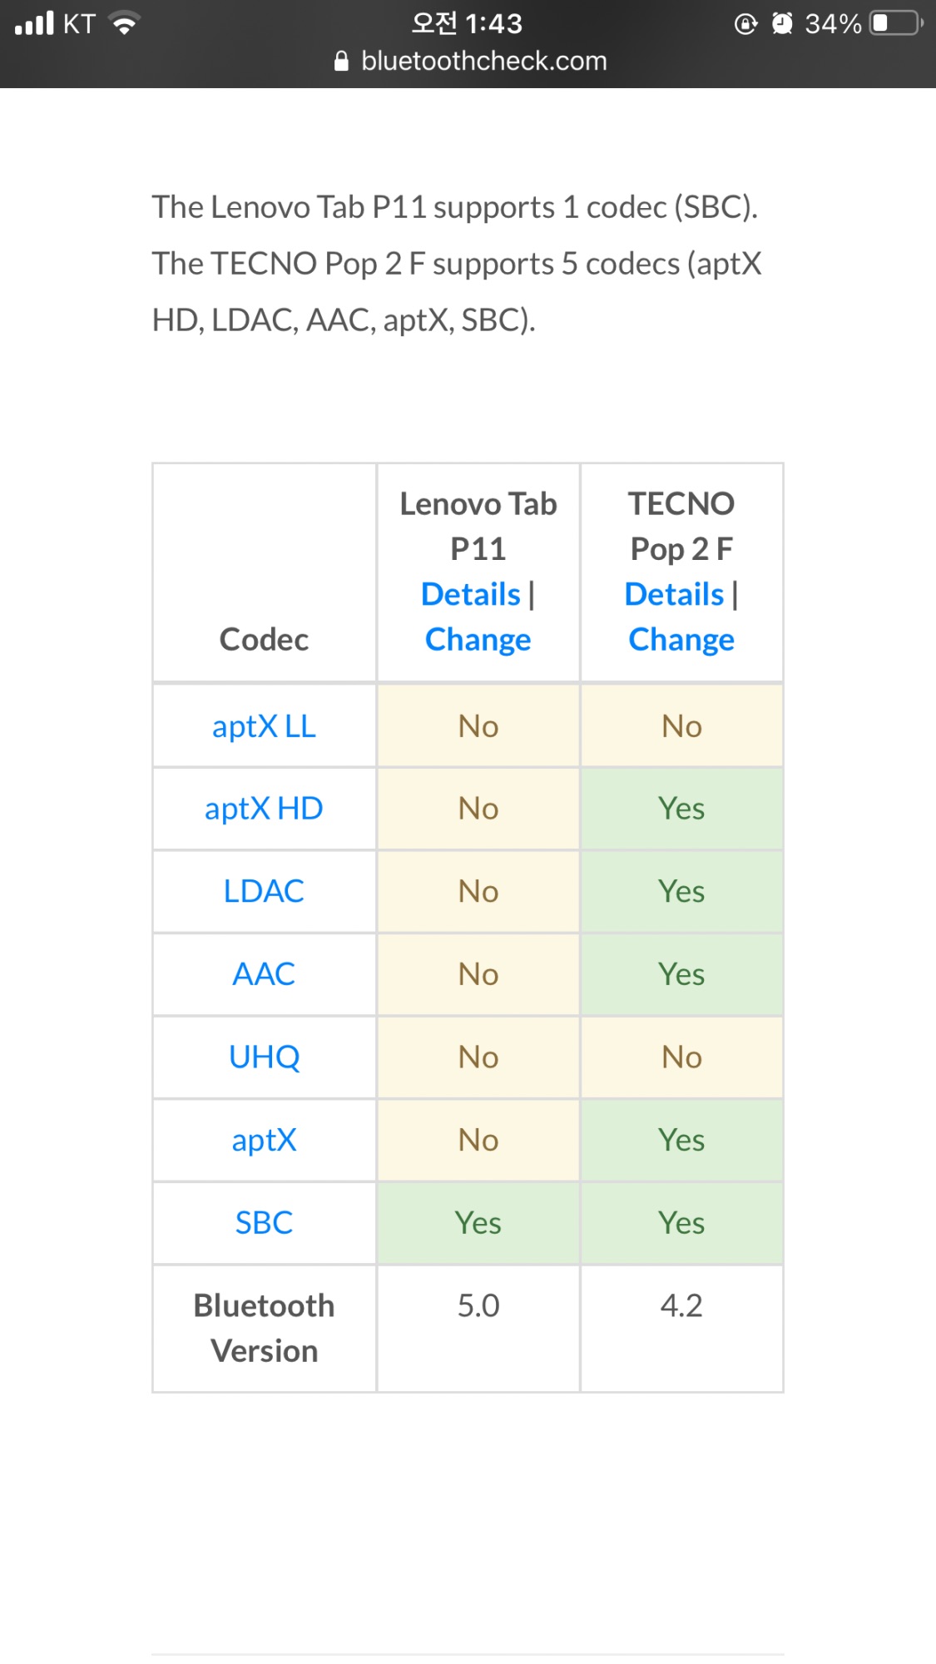Open Details link for Lenovo Tab P11
Viewport: 936px width, 1664px height.
471,594
